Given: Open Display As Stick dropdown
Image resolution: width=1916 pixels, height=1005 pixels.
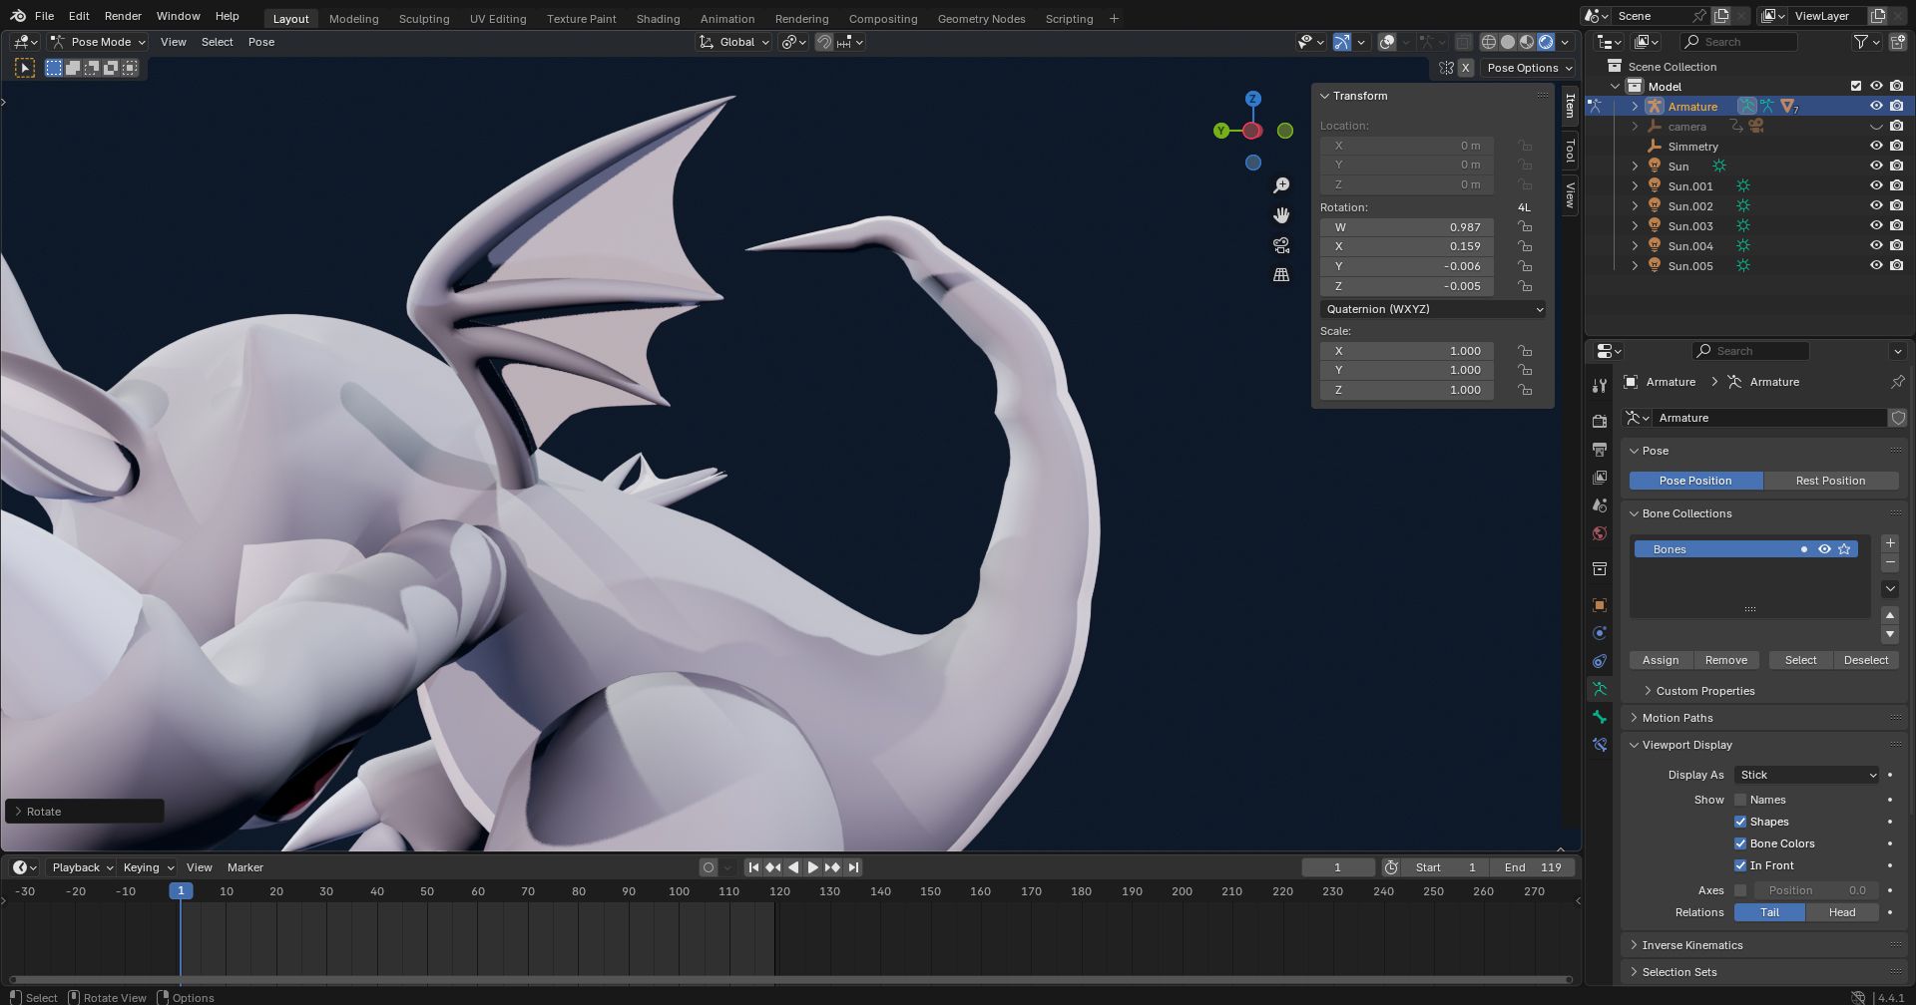Looking at the screenshot, I should [x=1807, y=775].
